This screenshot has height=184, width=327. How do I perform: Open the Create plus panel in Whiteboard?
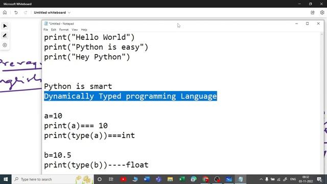click(5, 45)
